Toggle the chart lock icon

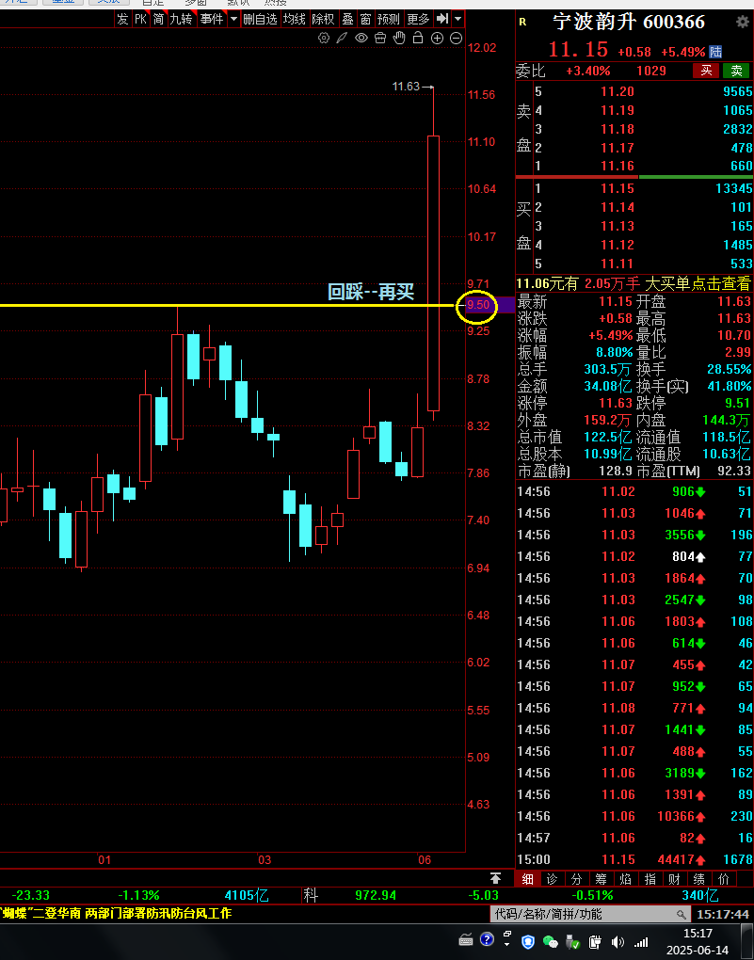(x=418, y=38)
